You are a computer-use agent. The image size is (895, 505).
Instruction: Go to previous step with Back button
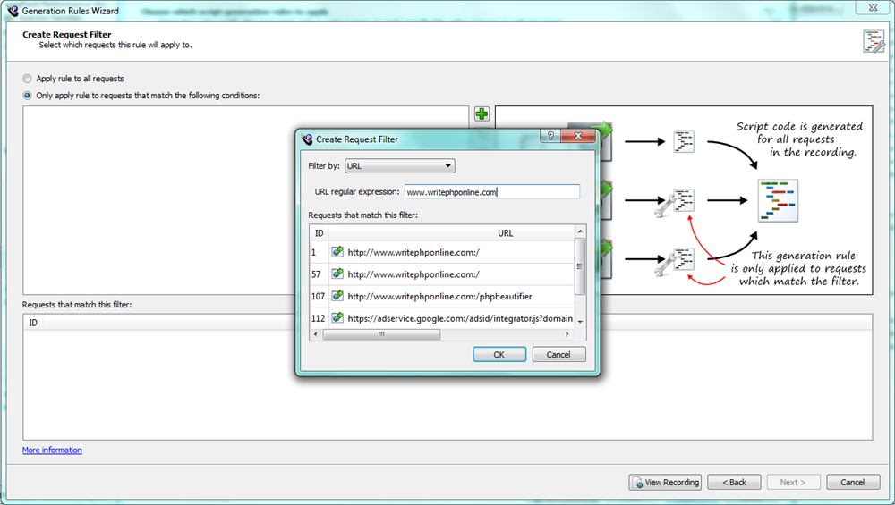pos(734,483)
